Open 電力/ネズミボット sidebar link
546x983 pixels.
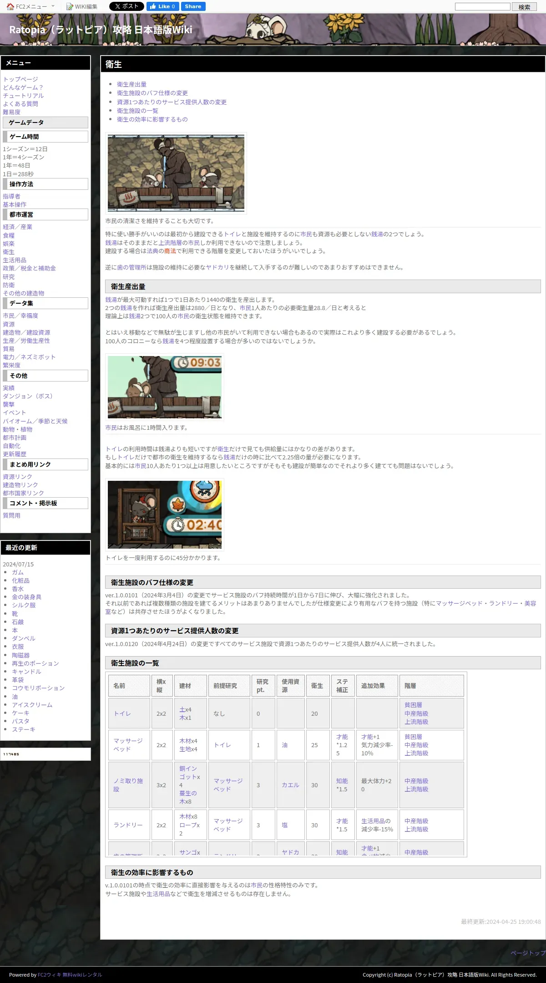click(29, 357)
